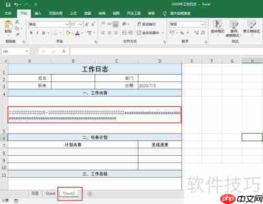Select column D header

[160, 61]
